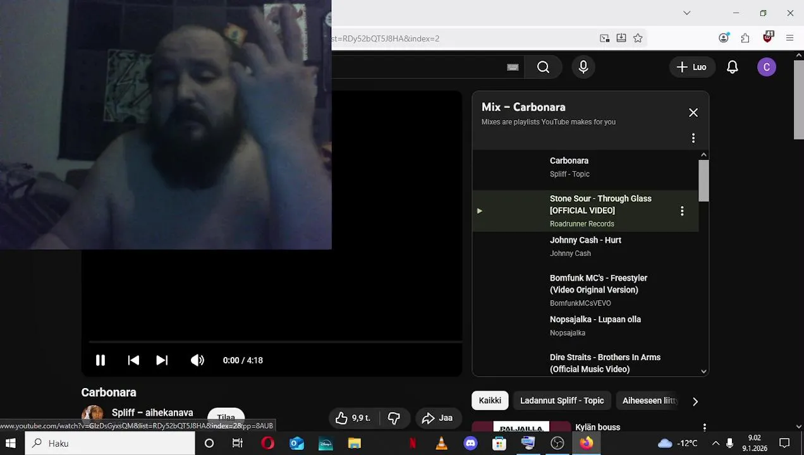This screenshot has width=804, height=455.
Task: Select the Kaikki filter chip
Action: click(x=490, y=401)
